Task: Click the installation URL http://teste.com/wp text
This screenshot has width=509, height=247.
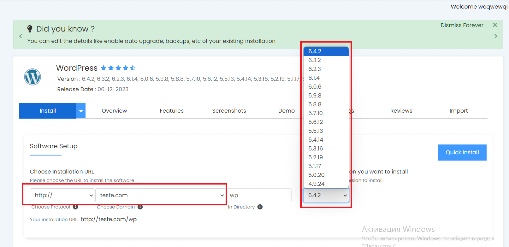Action: pos(109,219)
